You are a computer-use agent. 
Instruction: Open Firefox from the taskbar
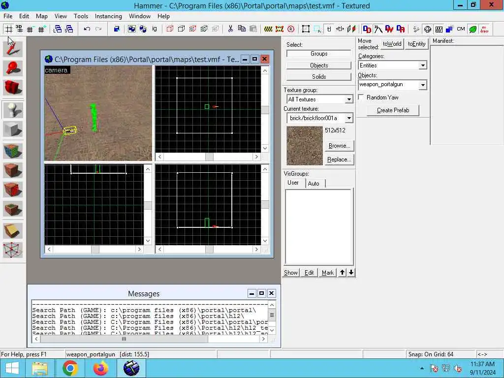(101, 368)
